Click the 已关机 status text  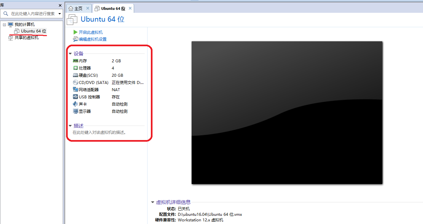pyautogui.click(x=184, y=209)
